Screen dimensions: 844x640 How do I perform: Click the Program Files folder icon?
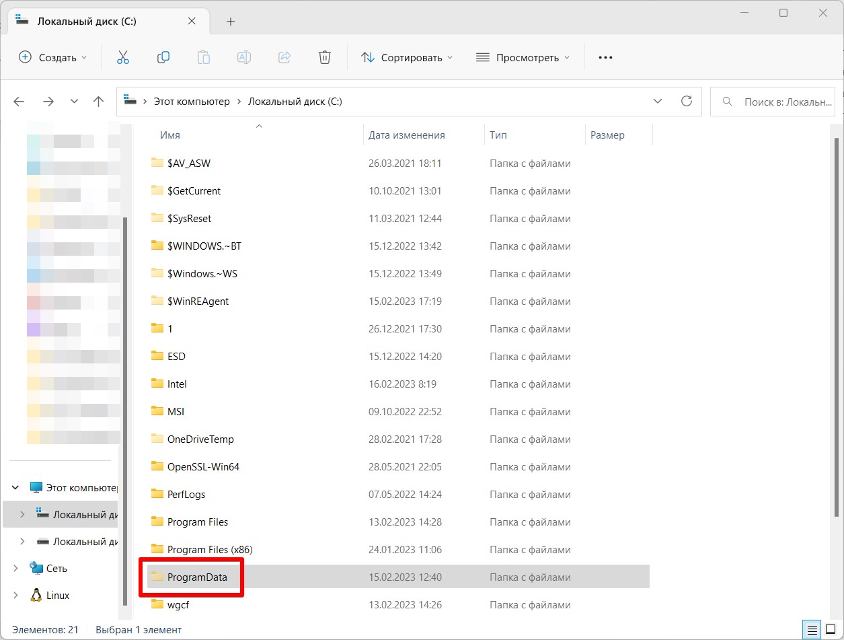coord(157,522)
